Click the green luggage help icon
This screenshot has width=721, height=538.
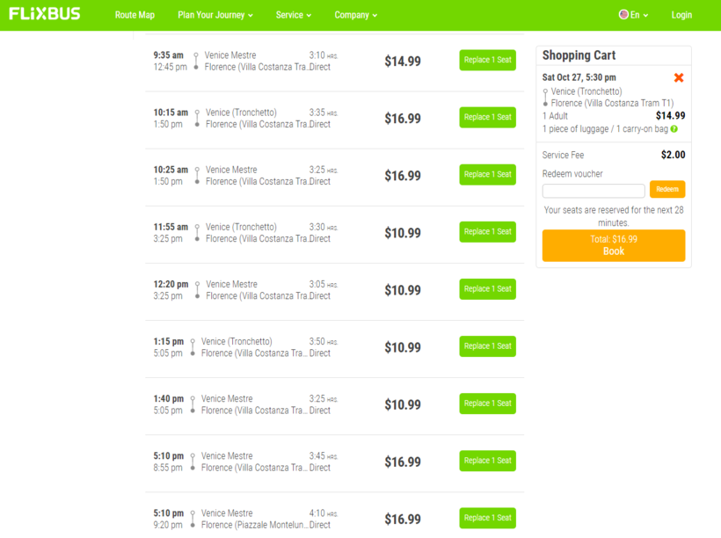coord(674,129)
